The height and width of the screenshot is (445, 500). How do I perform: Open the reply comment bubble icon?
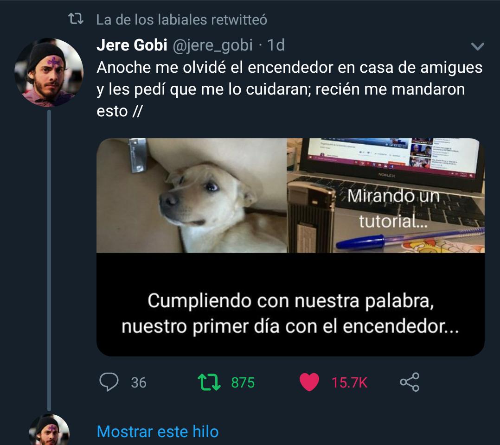click(109, 381)
